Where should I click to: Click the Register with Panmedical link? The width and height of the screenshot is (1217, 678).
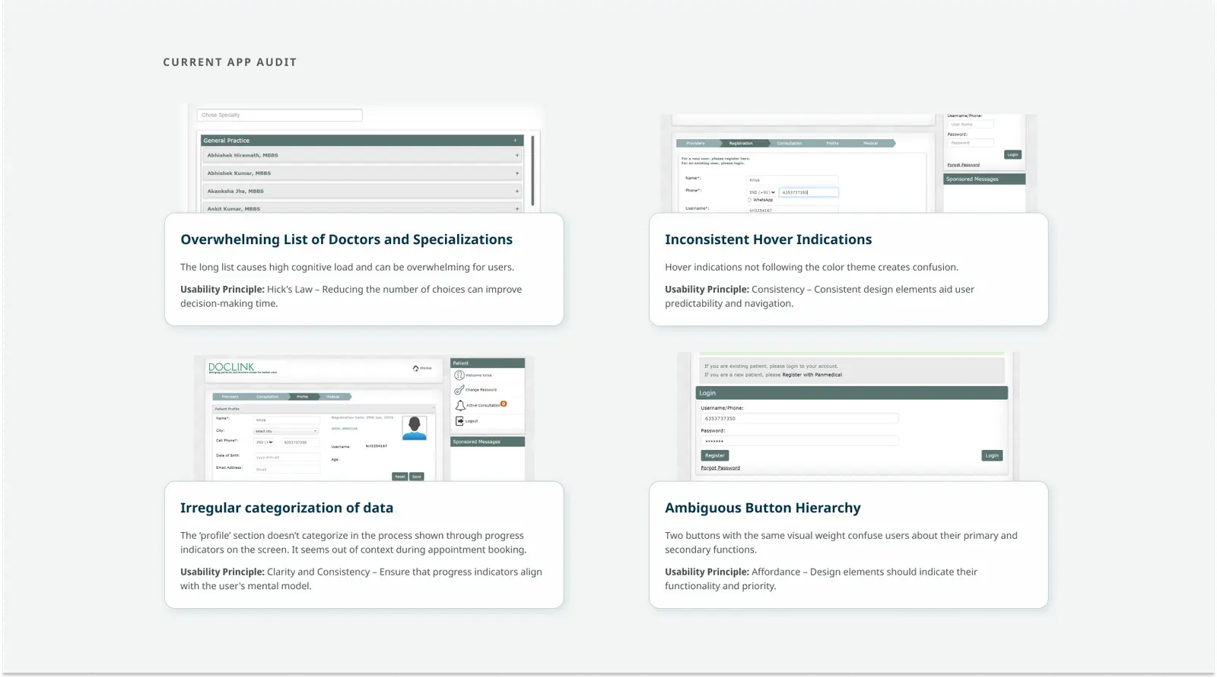(x=812, y=375)
